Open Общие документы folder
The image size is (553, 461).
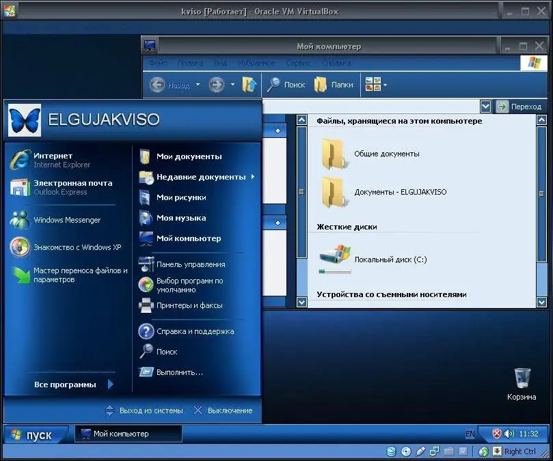pyautogui.click(x=370, y=154)
